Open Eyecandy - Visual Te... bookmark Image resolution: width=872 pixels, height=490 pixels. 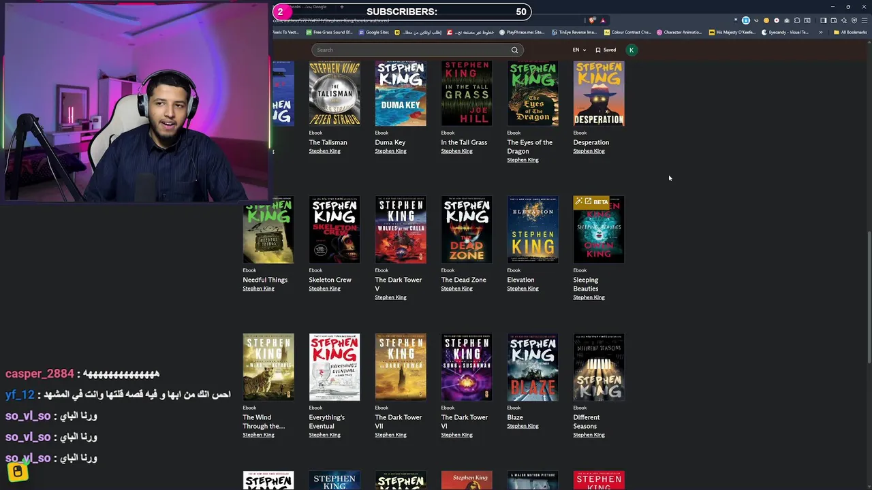pos(785,32)
